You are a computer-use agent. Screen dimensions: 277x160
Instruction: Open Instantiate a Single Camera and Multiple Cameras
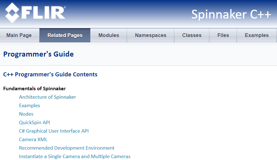75,157
